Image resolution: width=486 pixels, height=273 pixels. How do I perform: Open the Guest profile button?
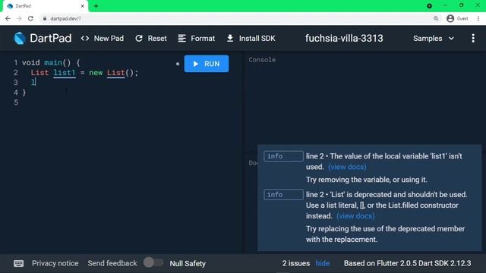(x=457, y=18)
